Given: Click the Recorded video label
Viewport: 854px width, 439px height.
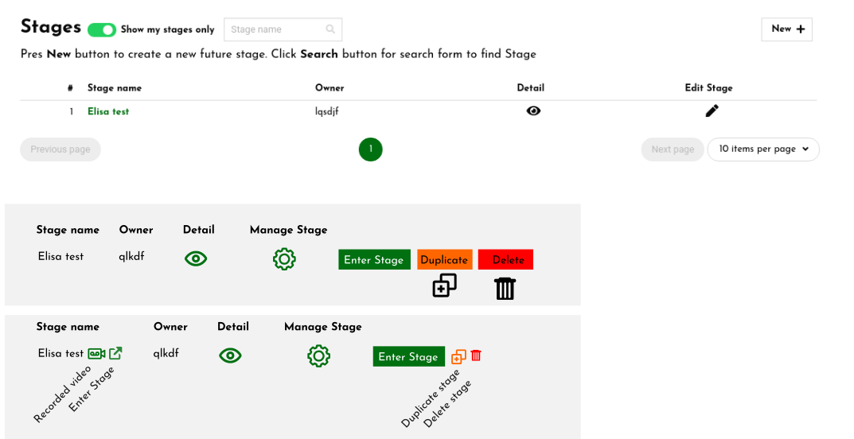Looking at the screenshot, I should coord(62,394).
